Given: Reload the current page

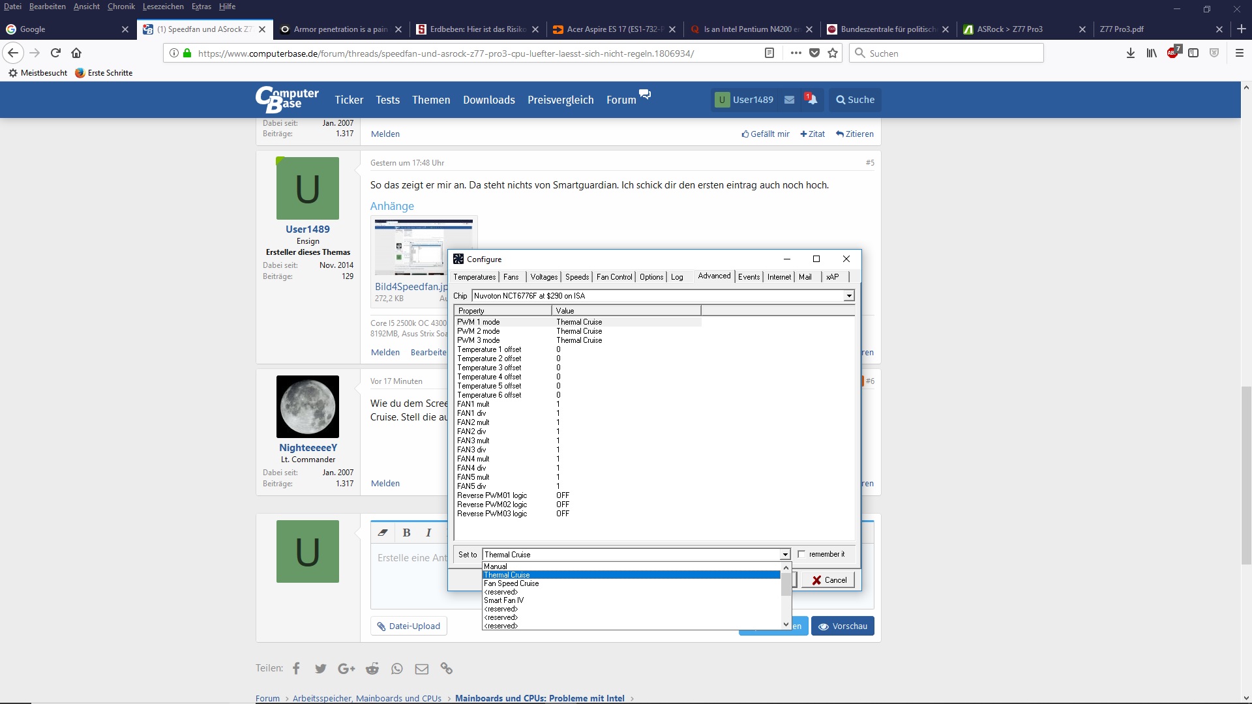Looking at the screenshot, I should point(55,53).
